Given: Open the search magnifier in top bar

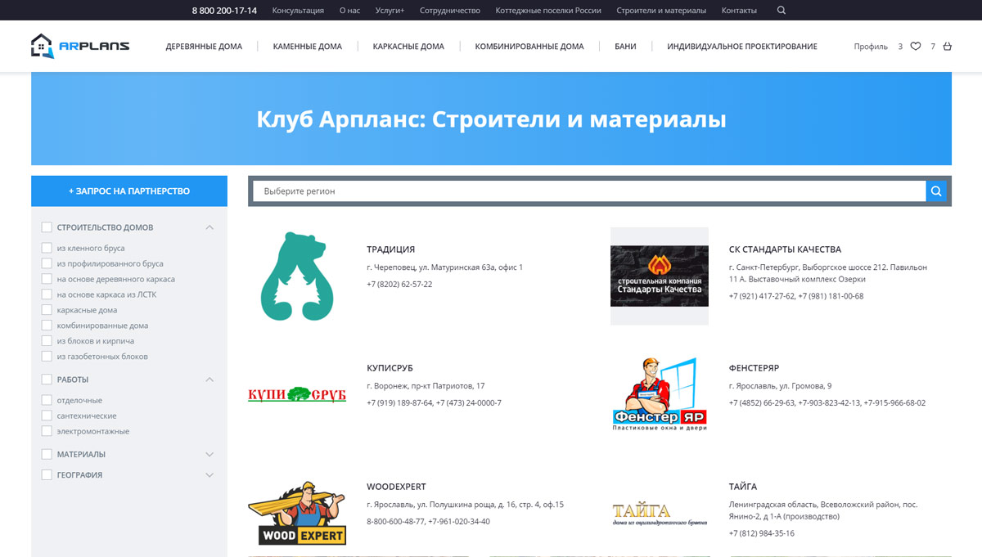Looking at the screenshot, I should coord(781,11).
